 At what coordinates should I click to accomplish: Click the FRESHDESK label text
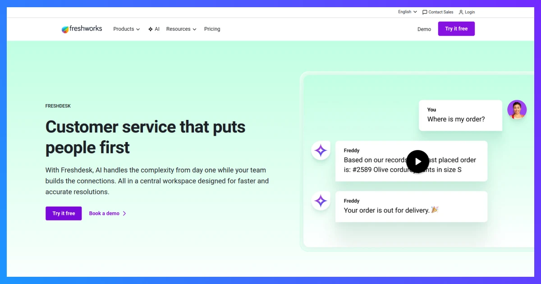(x=58, y=106)
